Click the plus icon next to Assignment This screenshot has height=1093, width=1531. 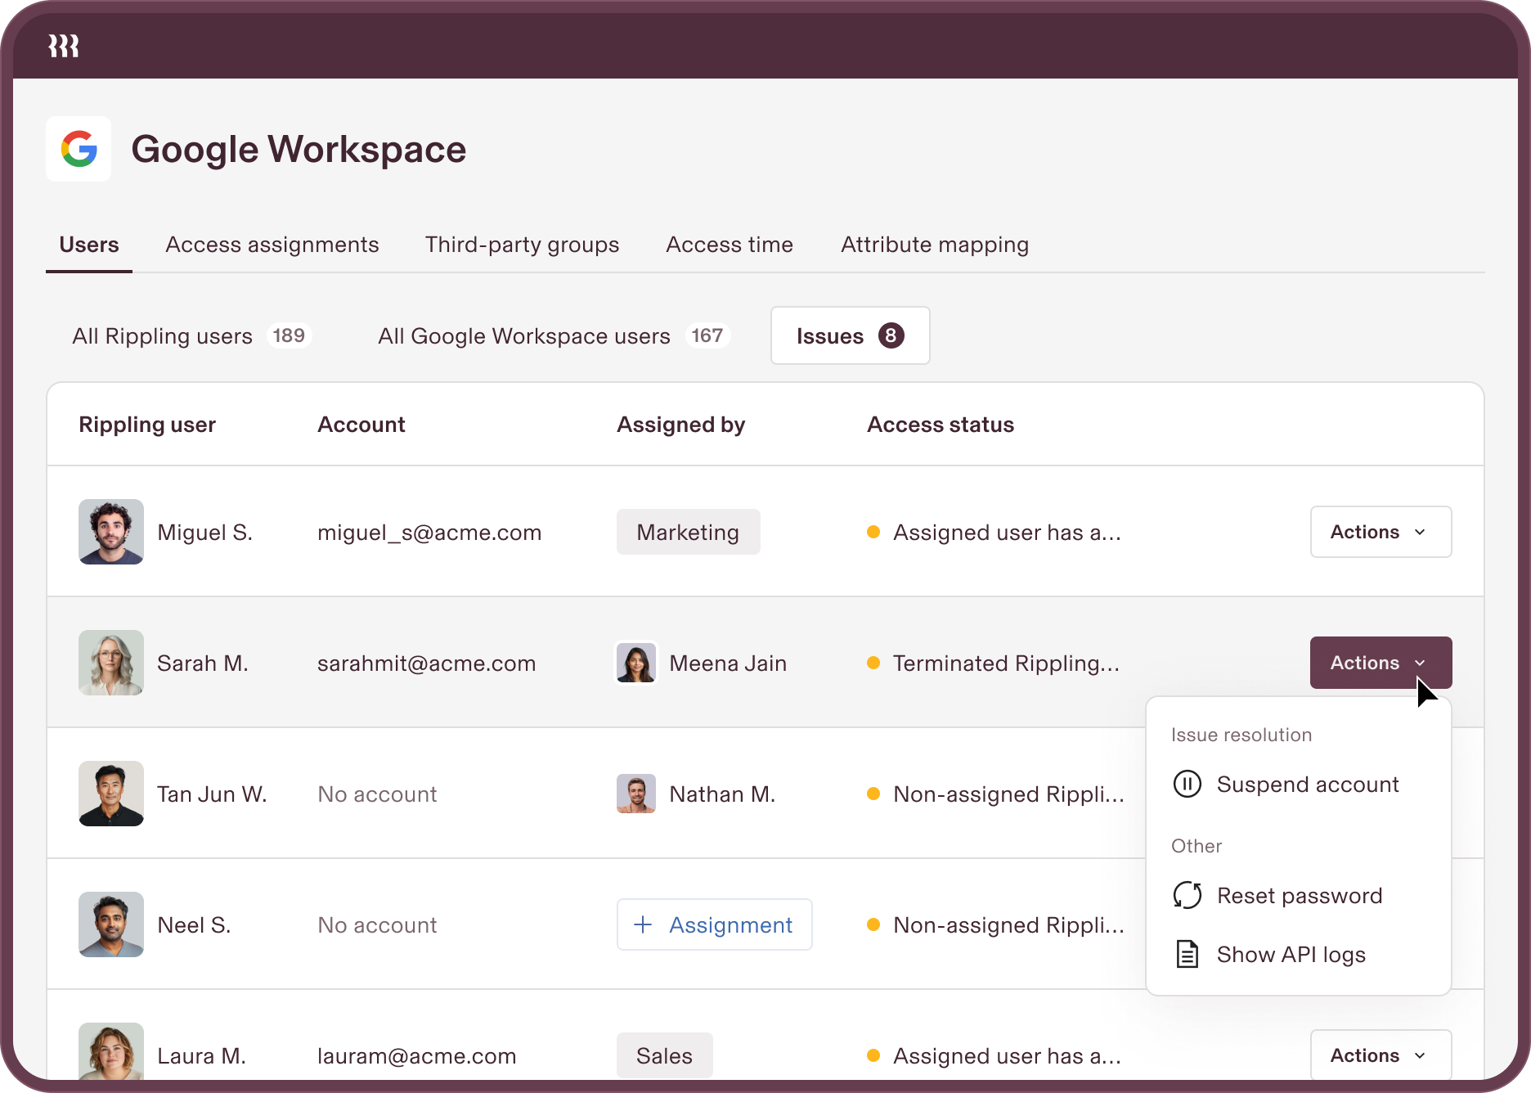(641, 924)
